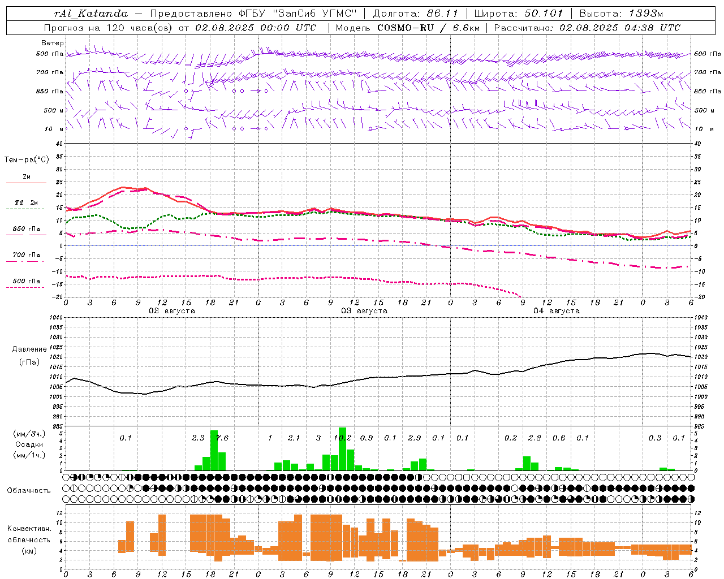Screen dimensions: 724x579
Task: Click the Облачность cloud cover label
Action: [x=29, y=491]
